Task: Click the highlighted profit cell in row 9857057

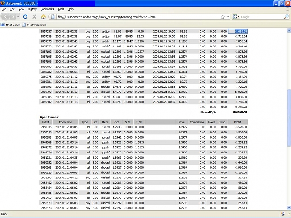Action: click(x=238, y=31)
